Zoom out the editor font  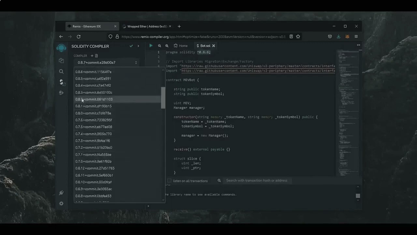point(160,46)
